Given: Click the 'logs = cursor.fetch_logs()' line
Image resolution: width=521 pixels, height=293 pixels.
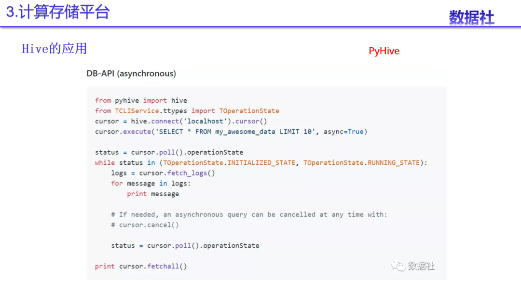Looking at the screenshot, I should 163,173.
